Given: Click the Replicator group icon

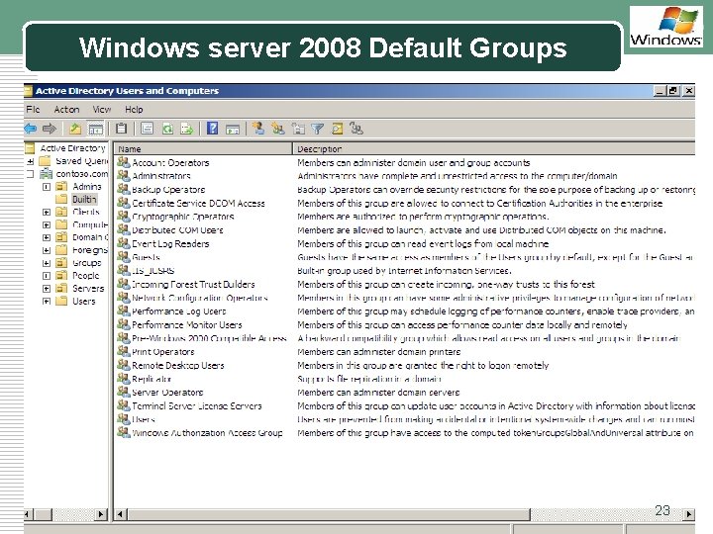Looking at the screenshot, I should click(x=123, y=378).
